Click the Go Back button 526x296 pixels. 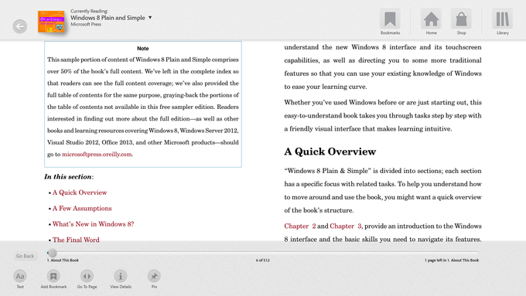tap(26, 256)
